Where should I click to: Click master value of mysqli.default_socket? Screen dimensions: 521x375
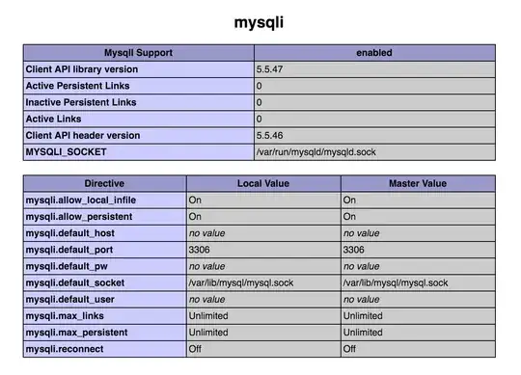[x=396, y=282]
